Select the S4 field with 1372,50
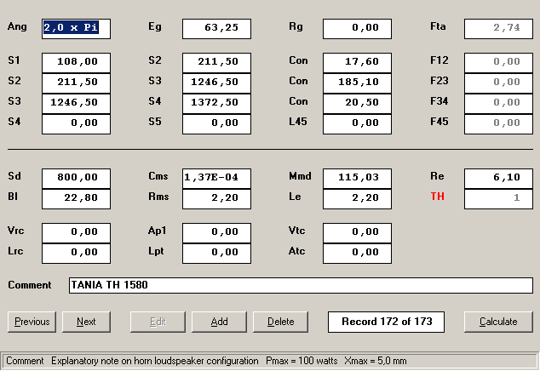 click(216, 104)
